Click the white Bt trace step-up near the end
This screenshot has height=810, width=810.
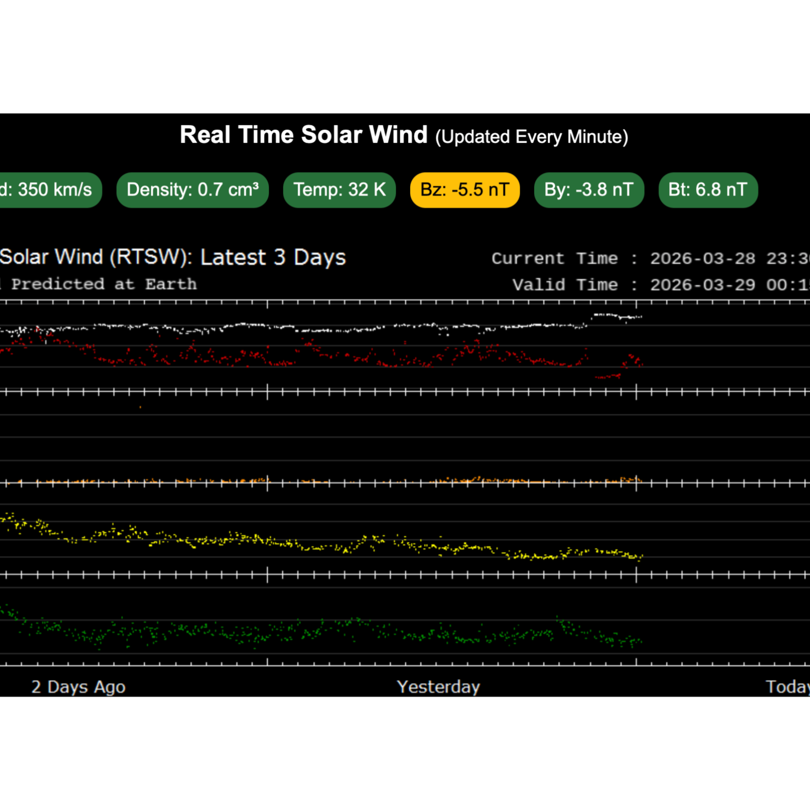pos(605,315)
